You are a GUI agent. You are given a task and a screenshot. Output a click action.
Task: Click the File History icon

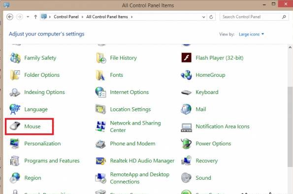pyautogui.click(x=101, y=58)
